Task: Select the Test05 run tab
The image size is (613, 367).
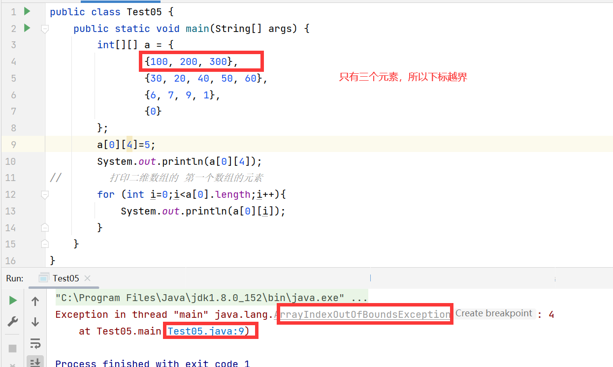Action: 65,278
